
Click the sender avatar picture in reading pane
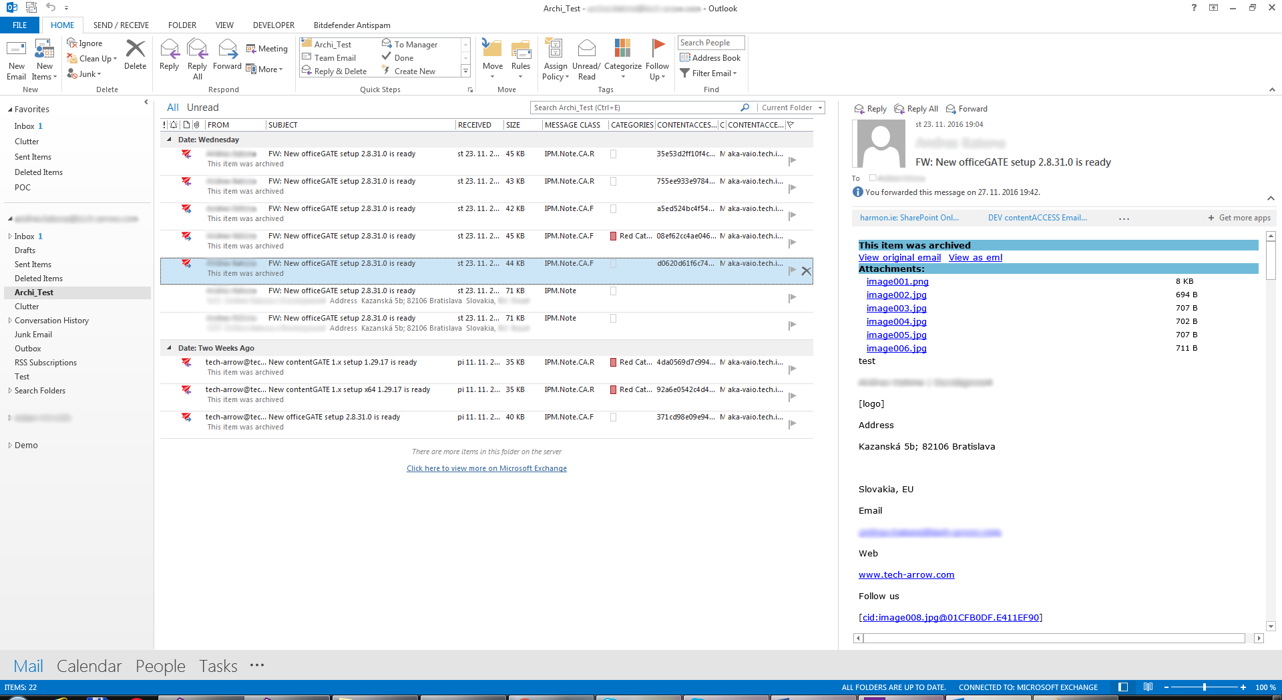pyautogui.click(x=881, y=143)
